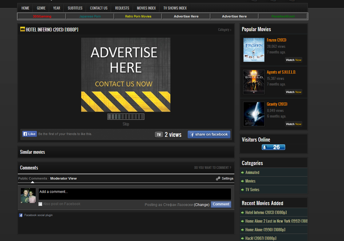Click the blue Comment button
Viewport: 344px width, 241px height.
221,204
